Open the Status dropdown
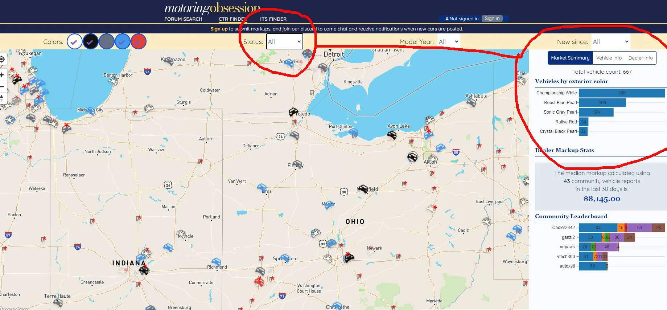This screenshot has height=310, width=667. pyautogui.click(x=285, y=41)
